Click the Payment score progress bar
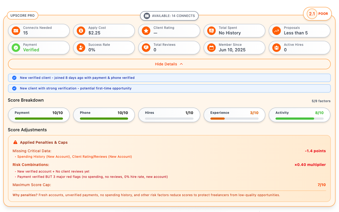The width and height of the screenshot is (339, 212). click(x=39, y=119)
